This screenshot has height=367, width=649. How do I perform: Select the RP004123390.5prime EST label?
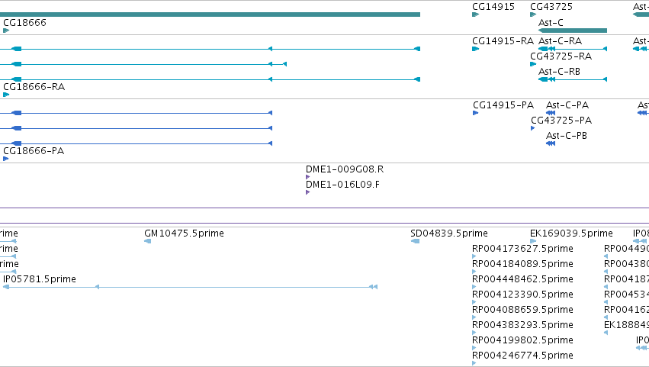(522, 295)
